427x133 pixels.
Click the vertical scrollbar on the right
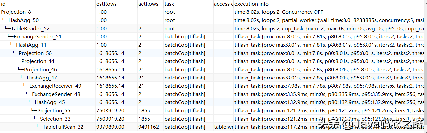click(425, 82)
